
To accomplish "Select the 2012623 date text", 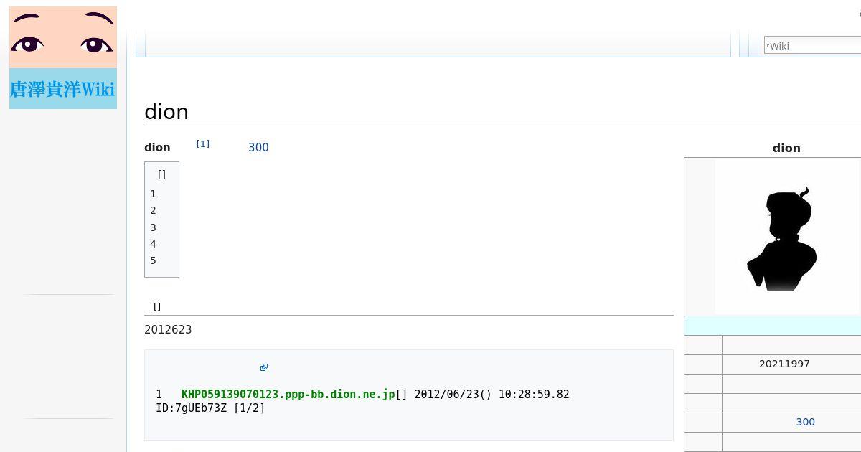I will (x=168, y=330).
